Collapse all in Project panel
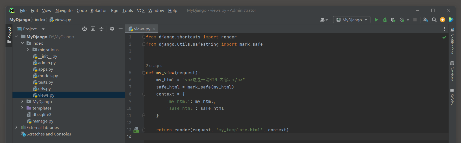Viewport: 461px width, 143px height. point(101,29)
